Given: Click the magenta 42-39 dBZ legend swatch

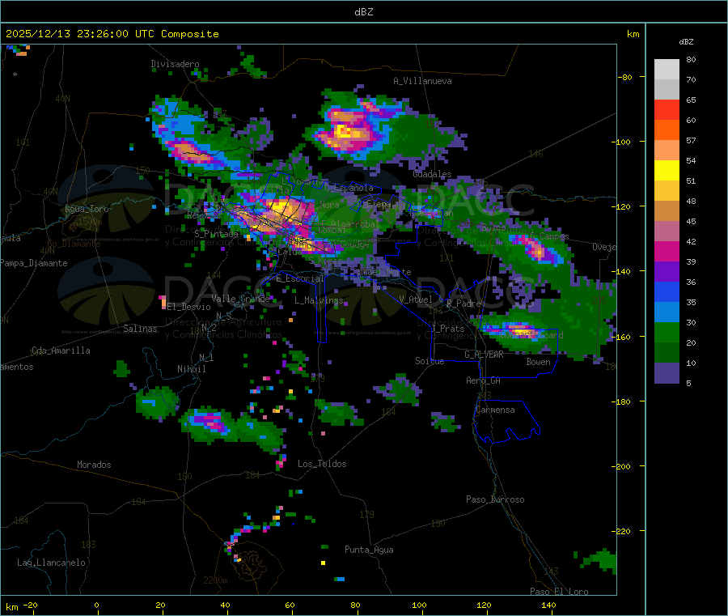Looking at the screenshot, I should [667, 251].
